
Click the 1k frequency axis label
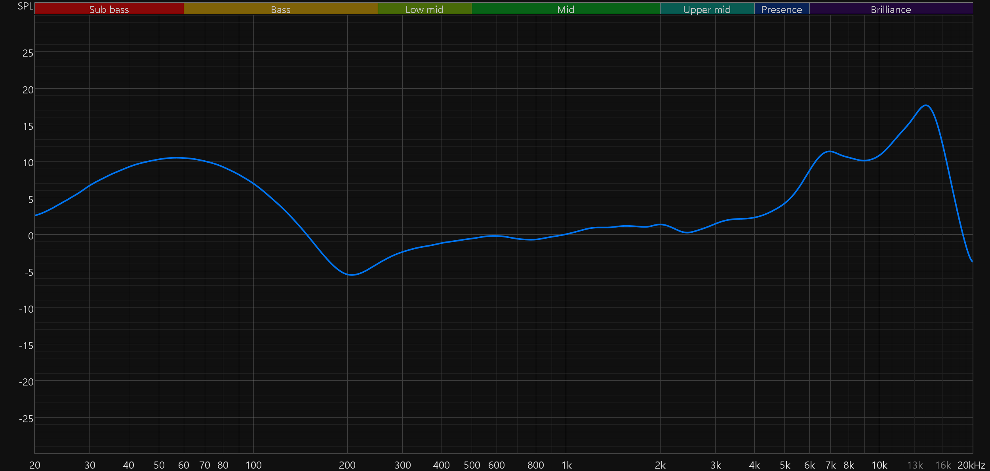[x=566, y=465]
